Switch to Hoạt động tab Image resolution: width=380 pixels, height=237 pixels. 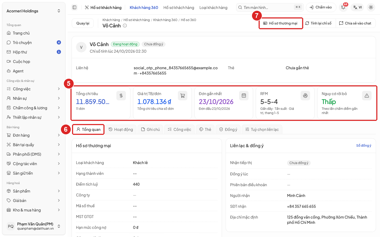[121, 130]
